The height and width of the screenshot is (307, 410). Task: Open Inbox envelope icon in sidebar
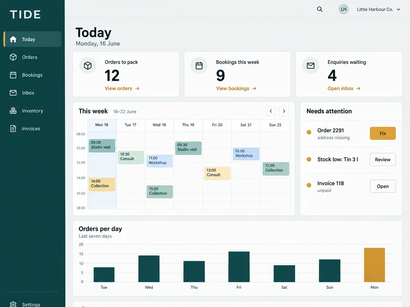[x=13, y=93]
